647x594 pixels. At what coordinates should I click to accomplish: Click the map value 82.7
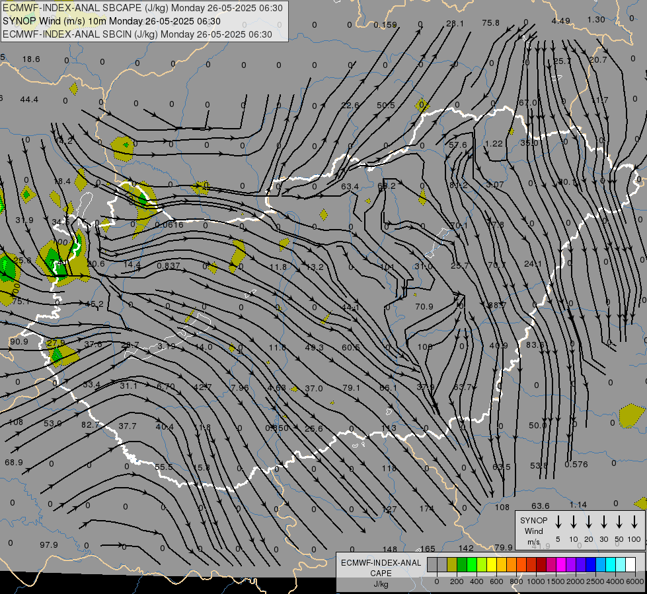[x=91, y=424]
